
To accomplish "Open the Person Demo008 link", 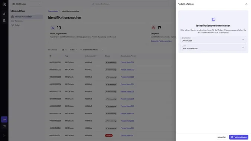I will [x=127, y=114].
